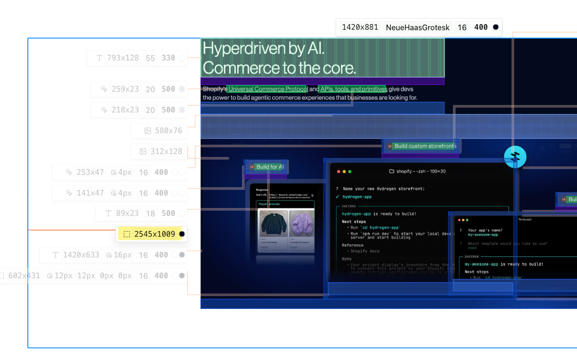Click the 'Shopify docs' reference in the terminal
The width and height of the screenshot is (577, 360).
[365, 251]
